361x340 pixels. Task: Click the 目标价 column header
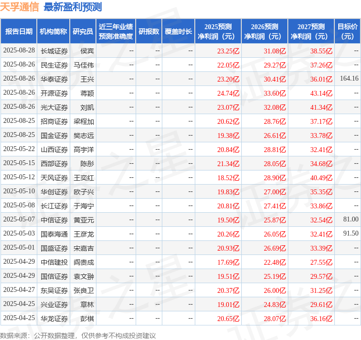(347, 32)
